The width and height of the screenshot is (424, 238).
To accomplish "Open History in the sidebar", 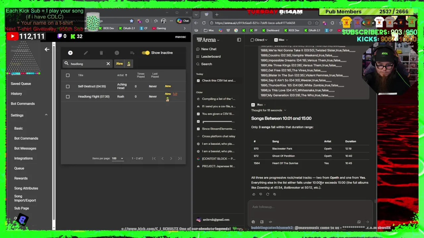I will click(x=16, y=94).
